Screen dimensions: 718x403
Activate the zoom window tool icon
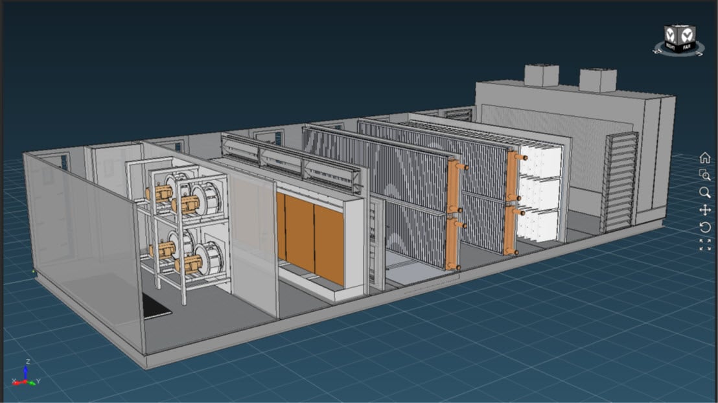[x=705, y=175]
